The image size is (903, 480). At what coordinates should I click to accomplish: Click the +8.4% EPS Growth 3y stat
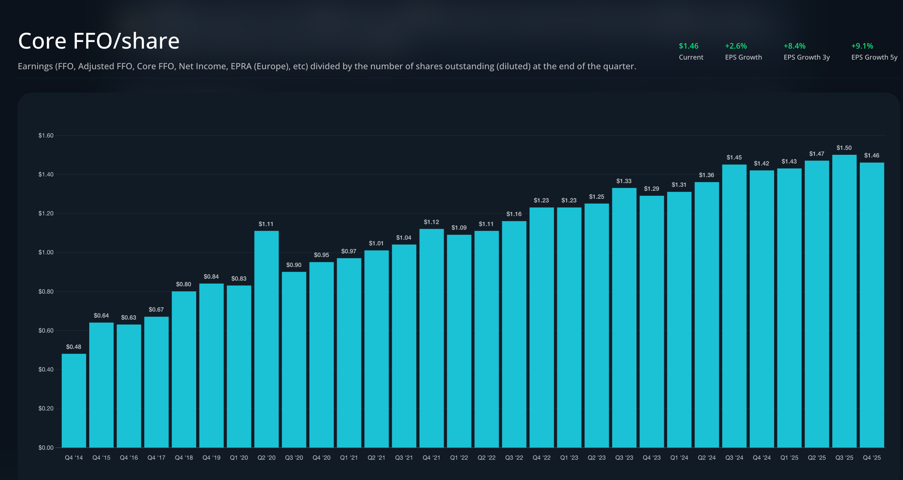tap(794, 46)
